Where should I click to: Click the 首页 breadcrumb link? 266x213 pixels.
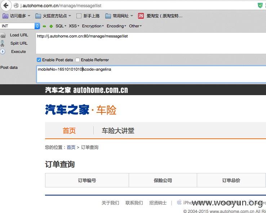(71, 147)
